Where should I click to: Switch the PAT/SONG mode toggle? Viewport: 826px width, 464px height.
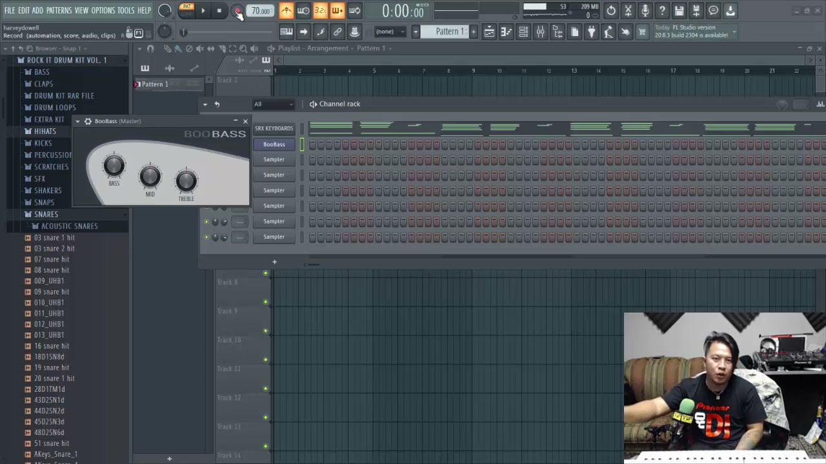coord(186,10)
